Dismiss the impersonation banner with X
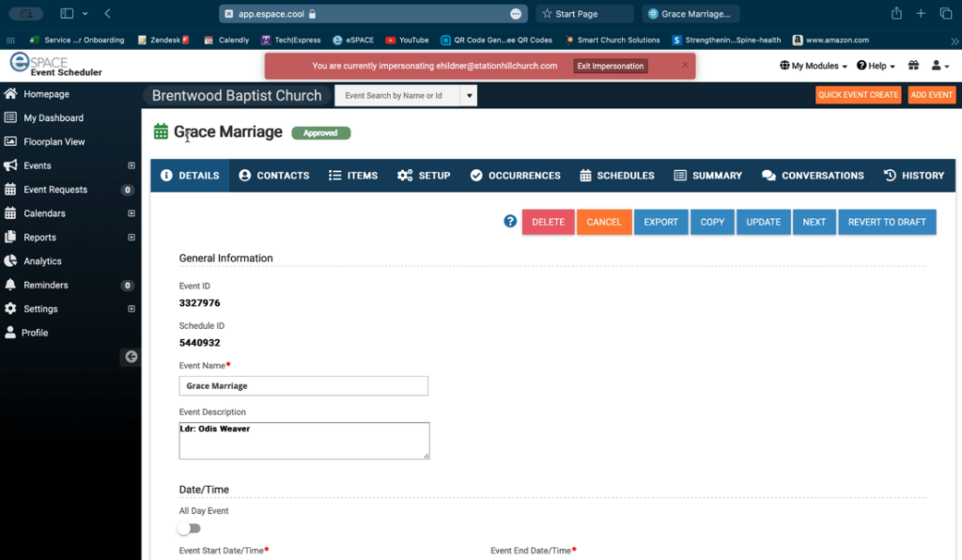Image resolution: width=962 pixels, height=560 pixels. tap(685, 65)
